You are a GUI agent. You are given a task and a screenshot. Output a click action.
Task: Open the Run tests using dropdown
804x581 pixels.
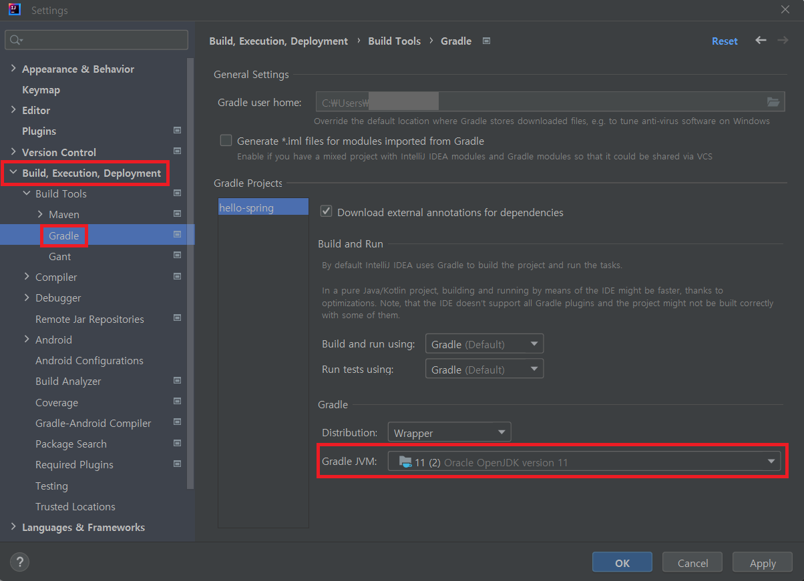(484, 369)
